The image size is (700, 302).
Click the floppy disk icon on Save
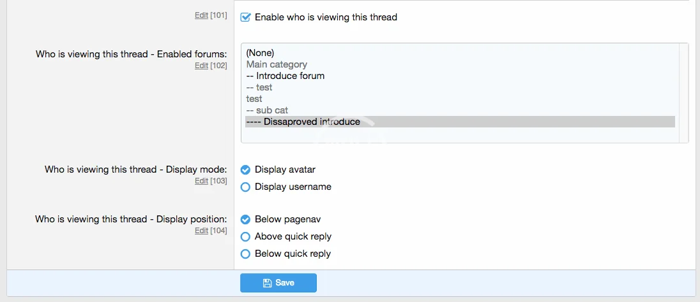pyautogui.click(x=267, y=283)
